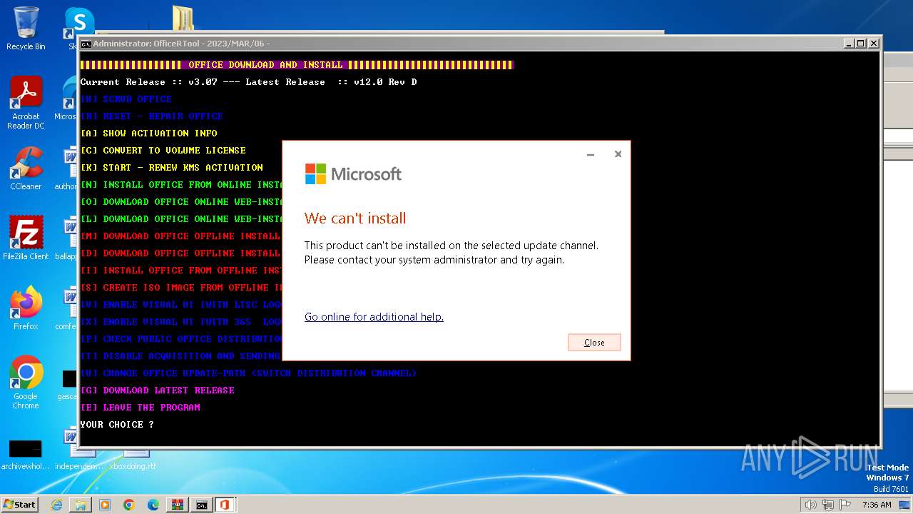
Task: Click 'We can't install' heading
Action: click(355, 218)
